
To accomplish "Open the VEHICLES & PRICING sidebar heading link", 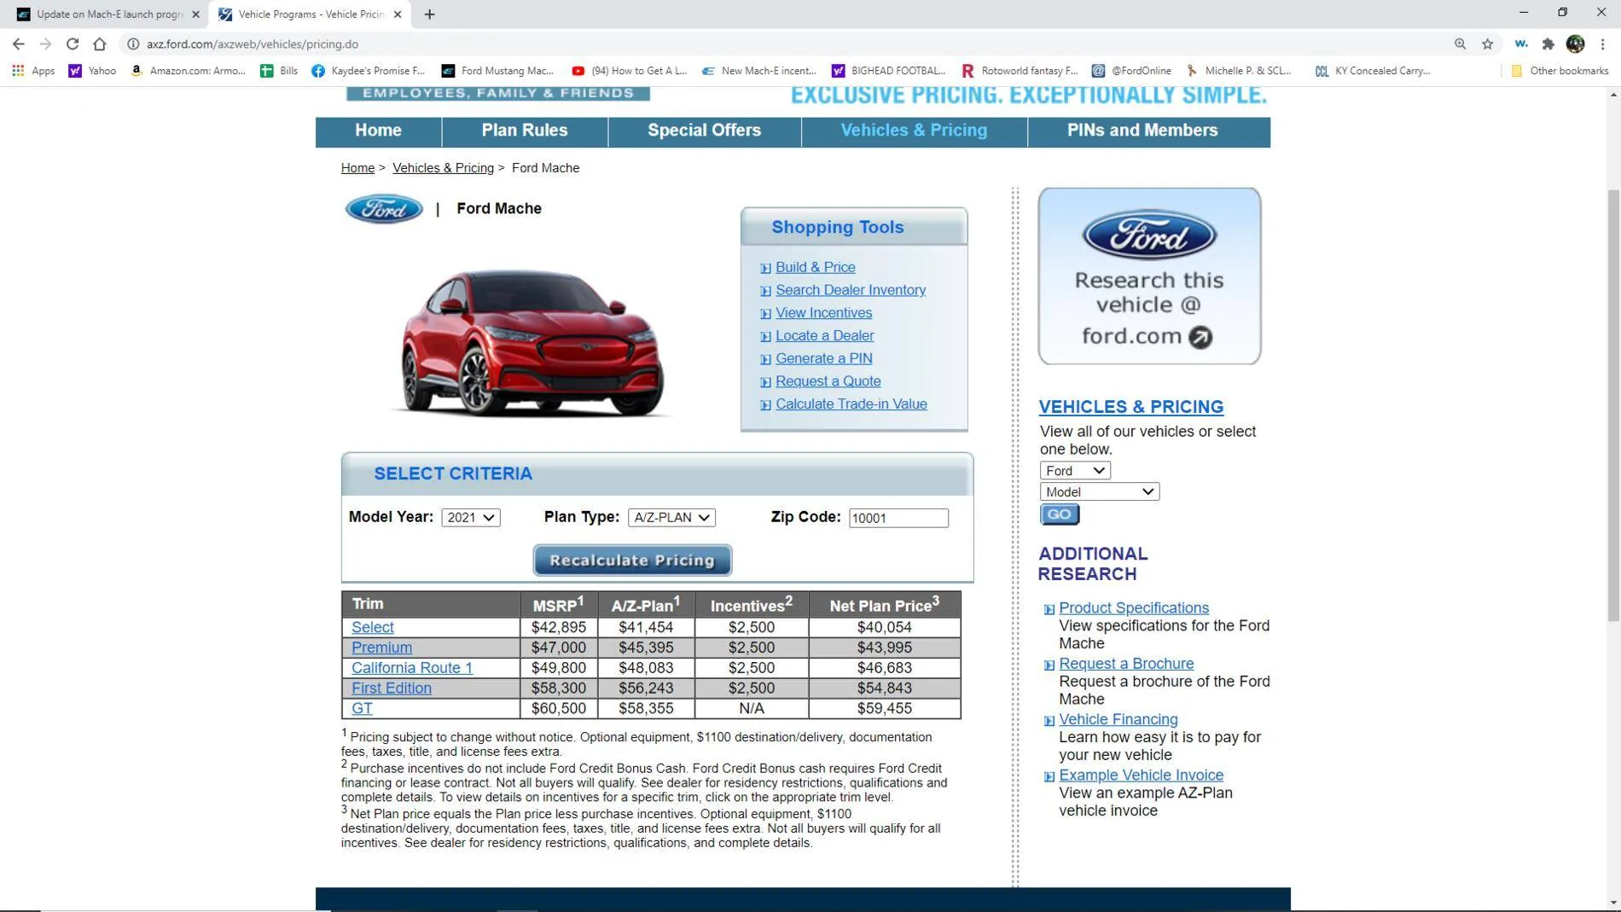I will click(x=1130, y=407).
